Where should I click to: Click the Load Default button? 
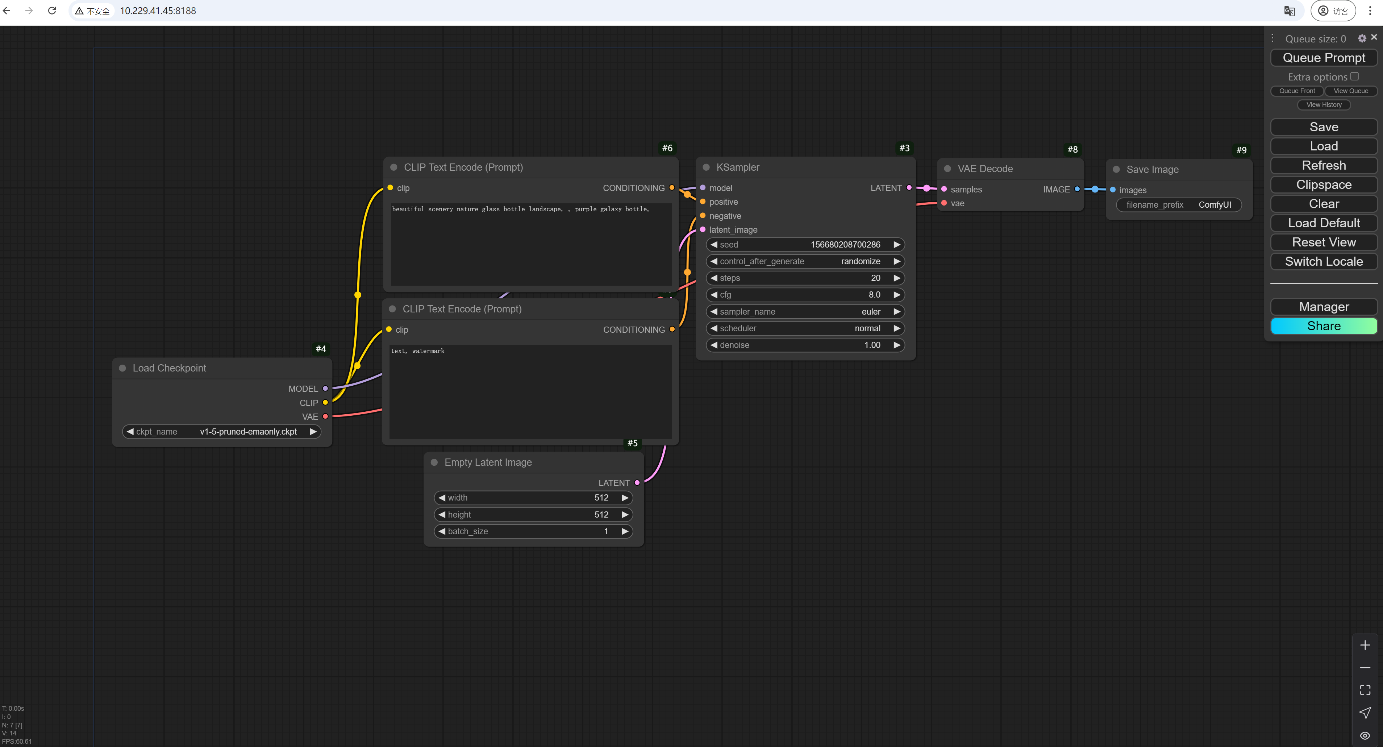[1324, 223]
